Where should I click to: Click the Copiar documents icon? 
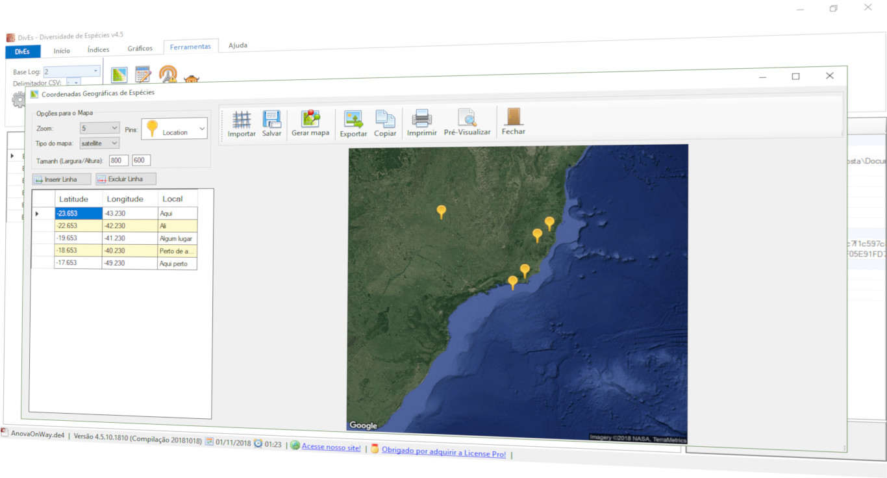(x=385, y=119)
